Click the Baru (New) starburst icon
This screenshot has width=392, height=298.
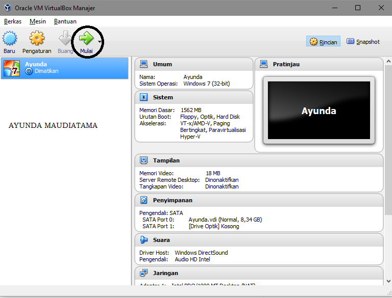pos(10,38)
